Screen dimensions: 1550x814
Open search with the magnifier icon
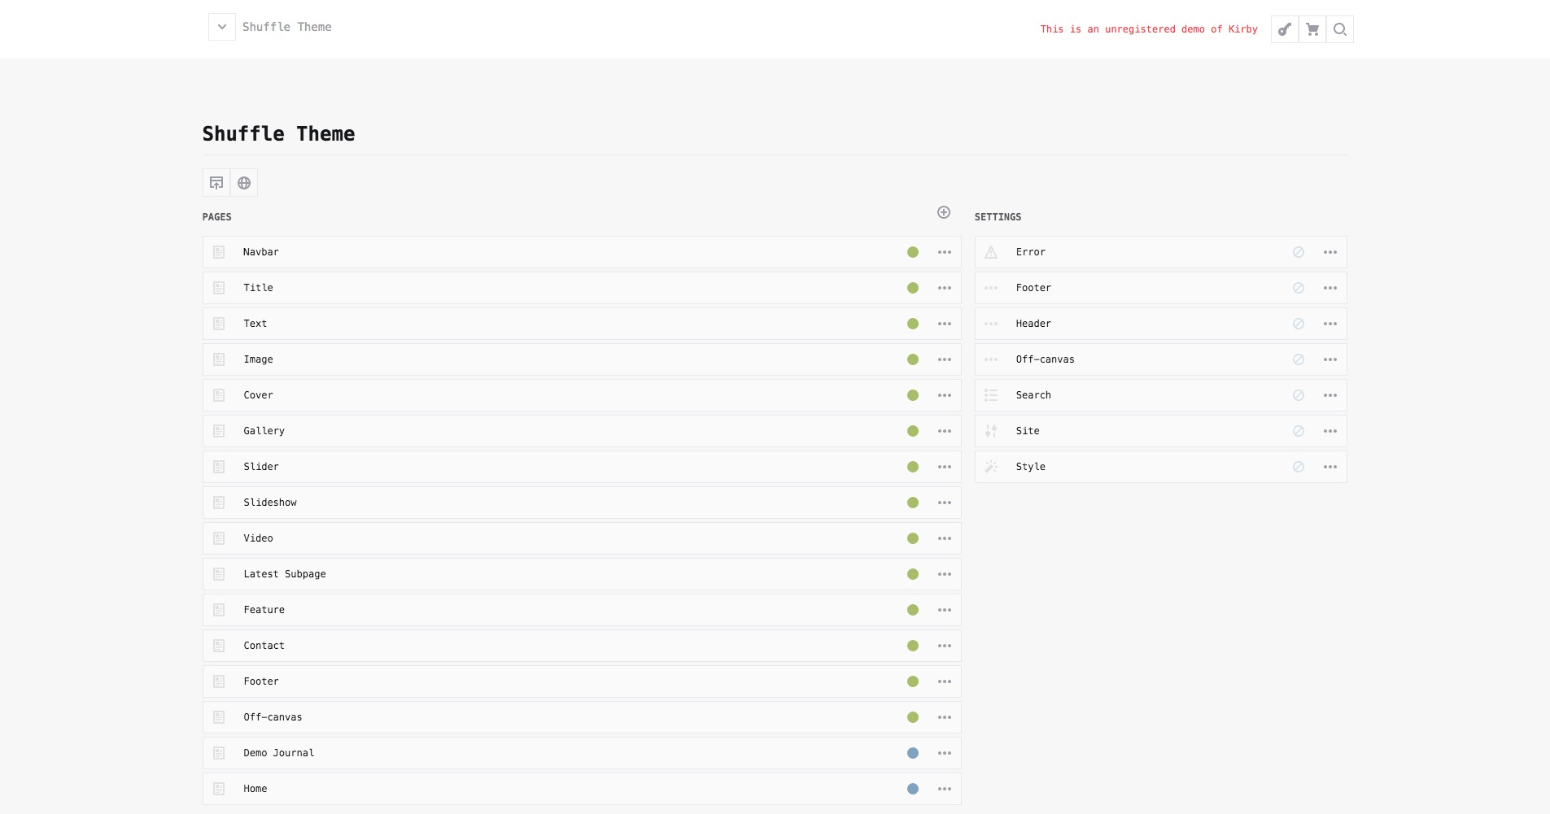click(x=1339, y=29)
